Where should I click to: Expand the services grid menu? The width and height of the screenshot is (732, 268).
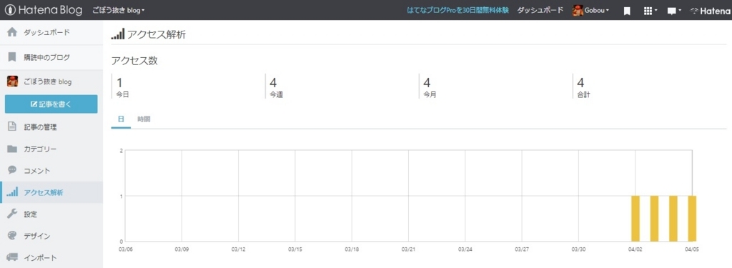point(651,10)
